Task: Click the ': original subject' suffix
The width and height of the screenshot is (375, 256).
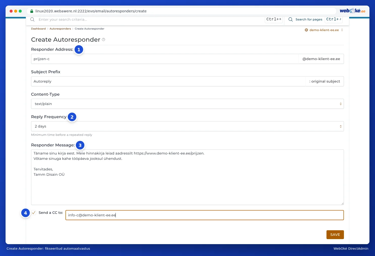Action: pos(325,81)
